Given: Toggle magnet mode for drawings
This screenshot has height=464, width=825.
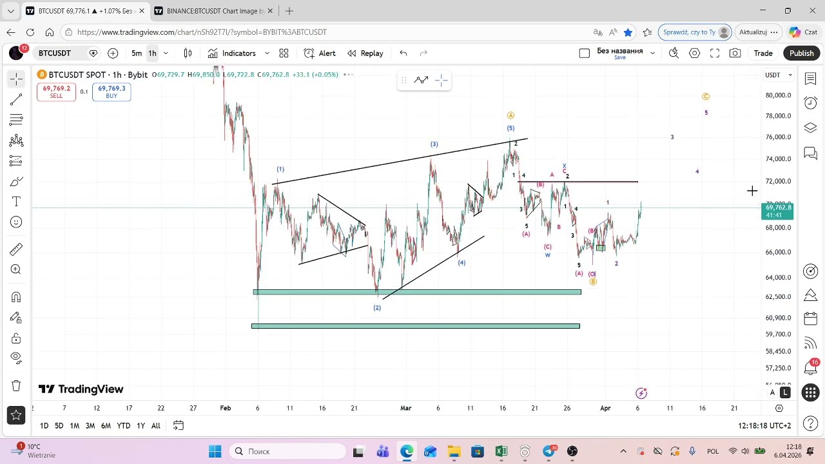Looking at the screenshot, I should 16,297.
